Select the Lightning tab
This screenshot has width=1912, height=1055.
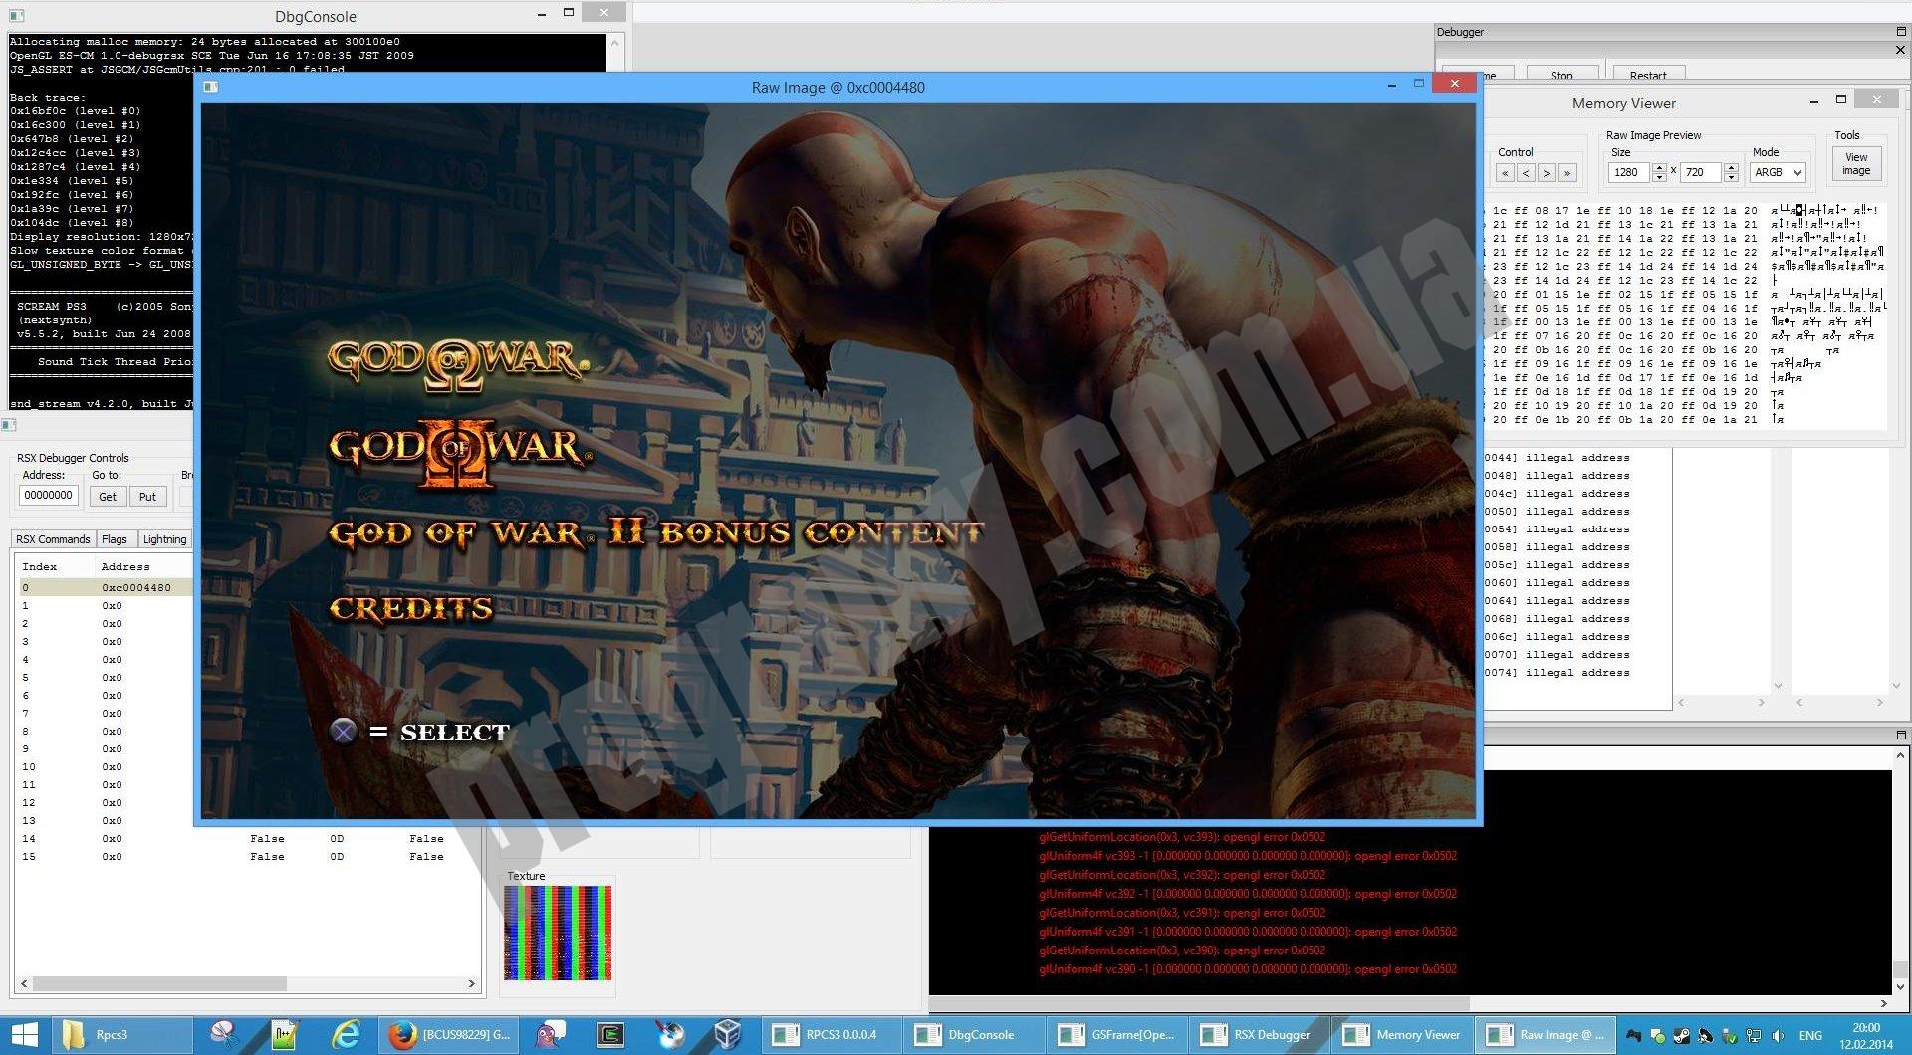click(x=164, y=539)
